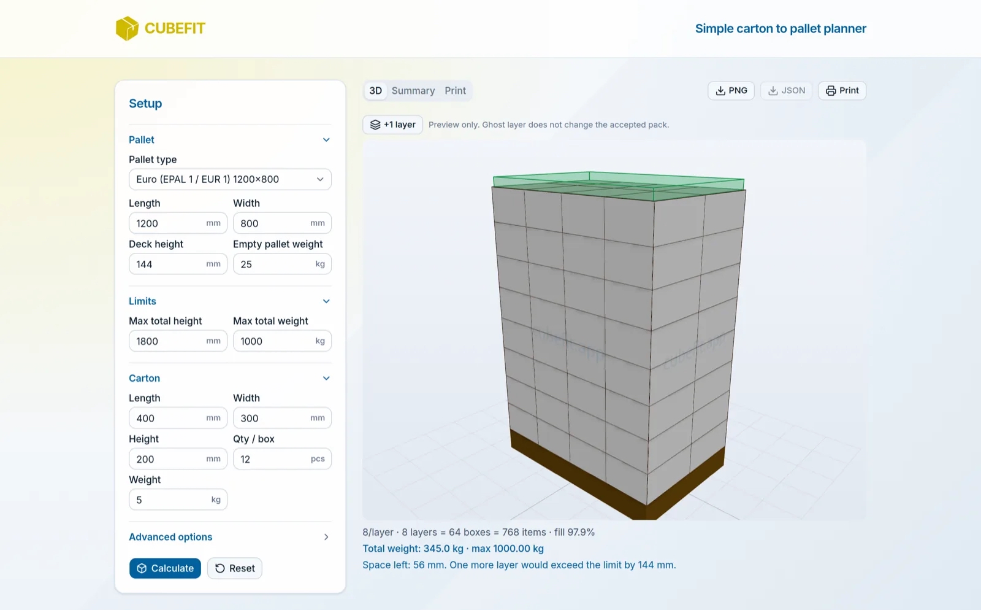The image size is (981, 610).
Task: Click the '8/layer · 8 layers' result line
Action: 478,533
